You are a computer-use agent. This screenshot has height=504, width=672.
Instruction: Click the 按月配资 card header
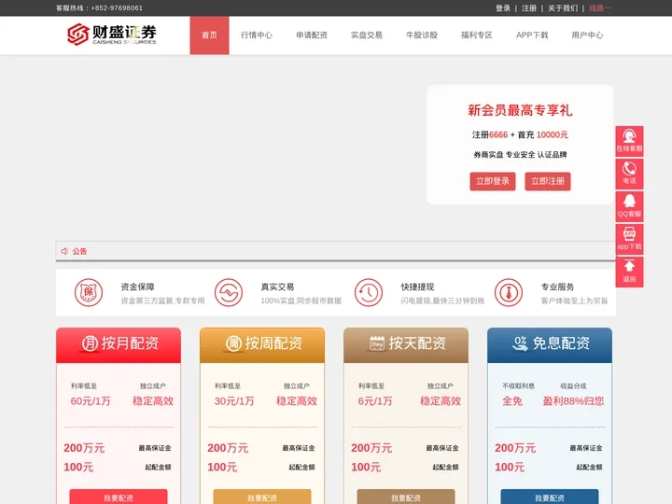point(119,345)
